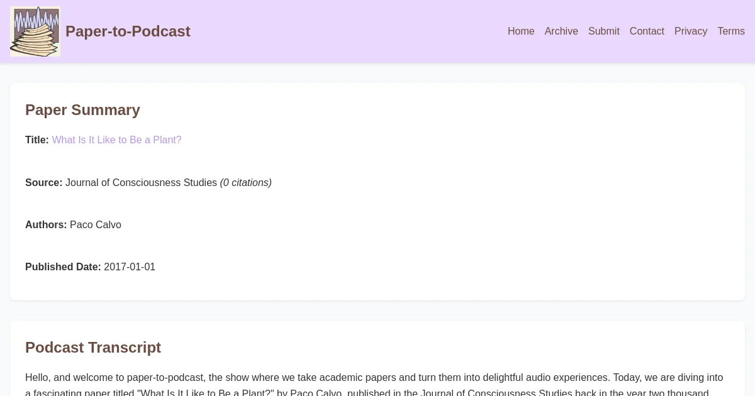
Task: Click the published date '2017-01-01'
Action: click(x=130, y=267)
